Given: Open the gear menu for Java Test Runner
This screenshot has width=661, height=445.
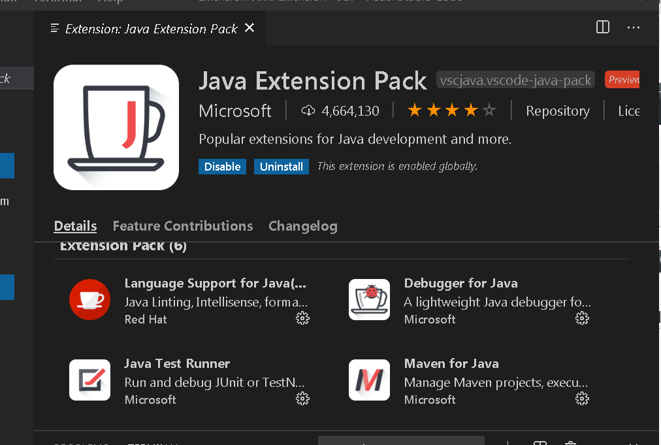Looking at the screenshot, I should 302,399.
